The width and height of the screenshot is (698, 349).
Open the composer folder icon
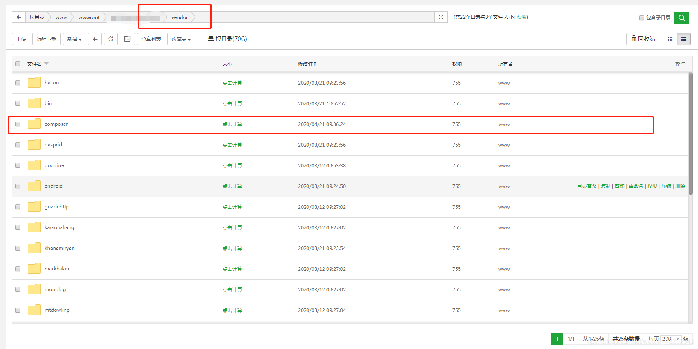pos(34,124)
